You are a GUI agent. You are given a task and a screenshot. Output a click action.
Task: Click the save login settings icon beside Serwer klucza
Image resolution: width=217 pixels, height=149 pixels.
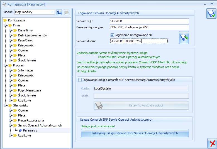pyautogui.click(x=184, y=38)
